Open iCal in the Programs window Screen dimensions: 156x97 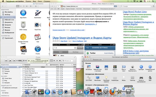pos(38,37)
